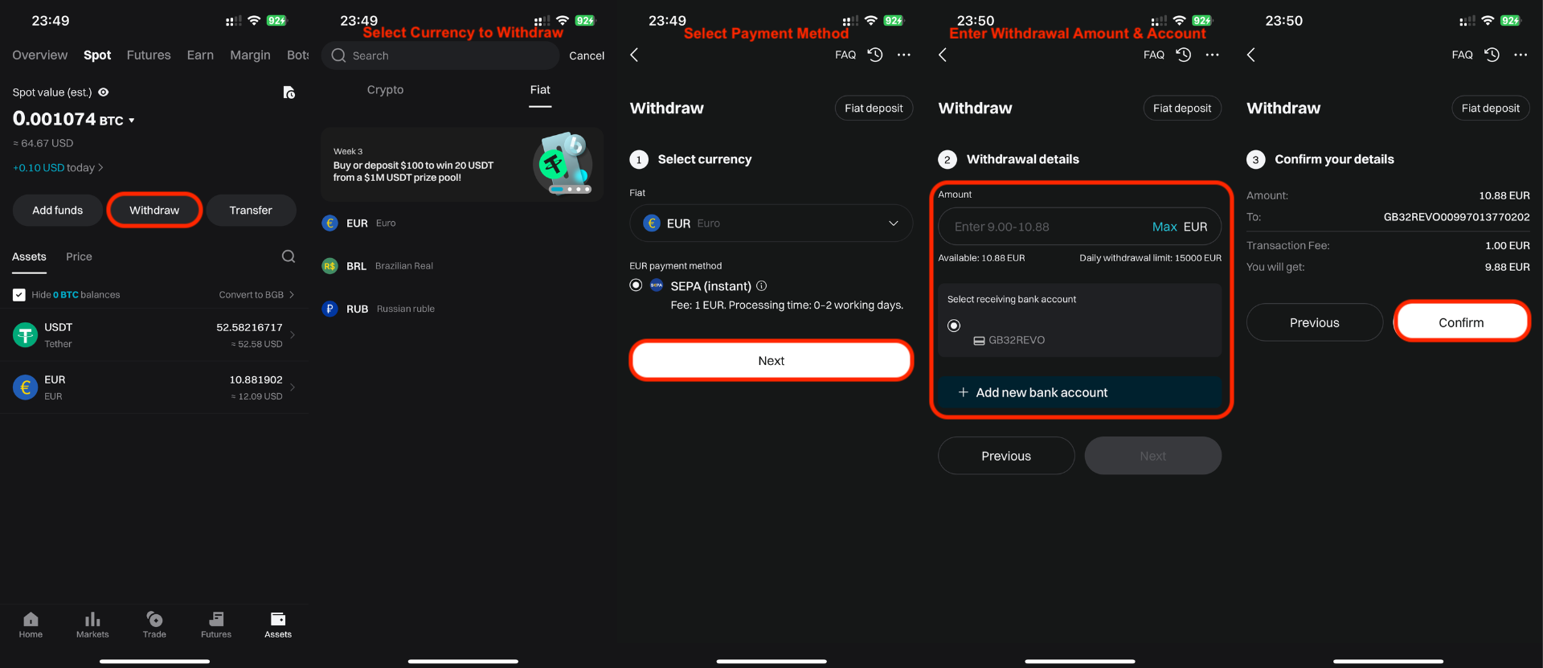
Task: Expand today's +0.10 USD profit details
Action: click(58, 168)
